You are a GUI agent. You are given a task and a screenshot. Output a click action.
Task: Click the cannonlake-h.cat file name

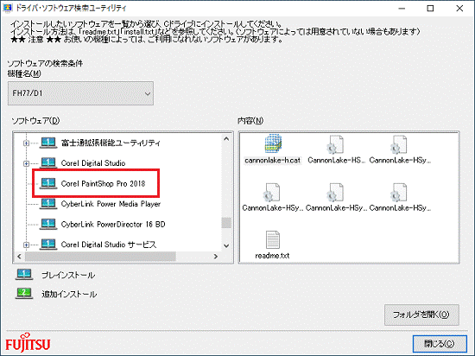click(x=272, y=160)
